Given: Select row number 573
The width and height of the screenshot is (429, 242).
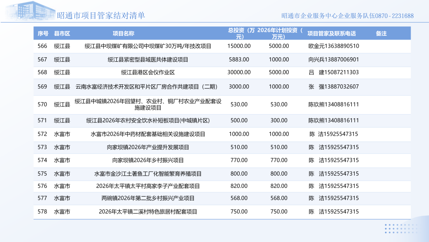Looking at the screenshot, I should (x=43, y=147).
